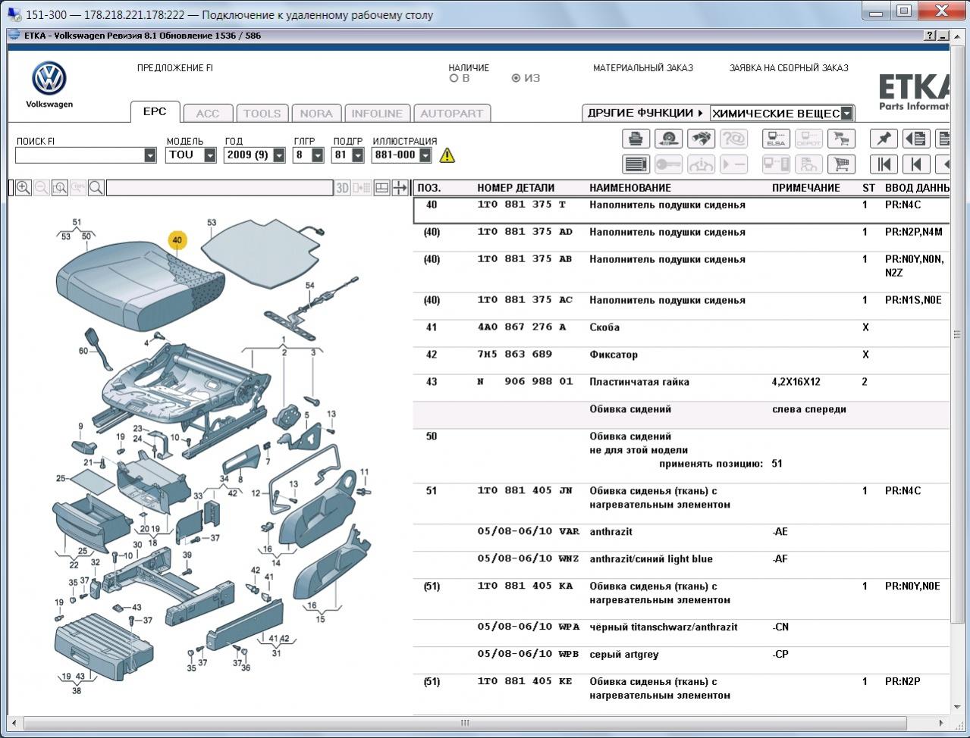Click the pushpin icon
The height and width of the screenshot is (738, 970).
pos(884,139)
